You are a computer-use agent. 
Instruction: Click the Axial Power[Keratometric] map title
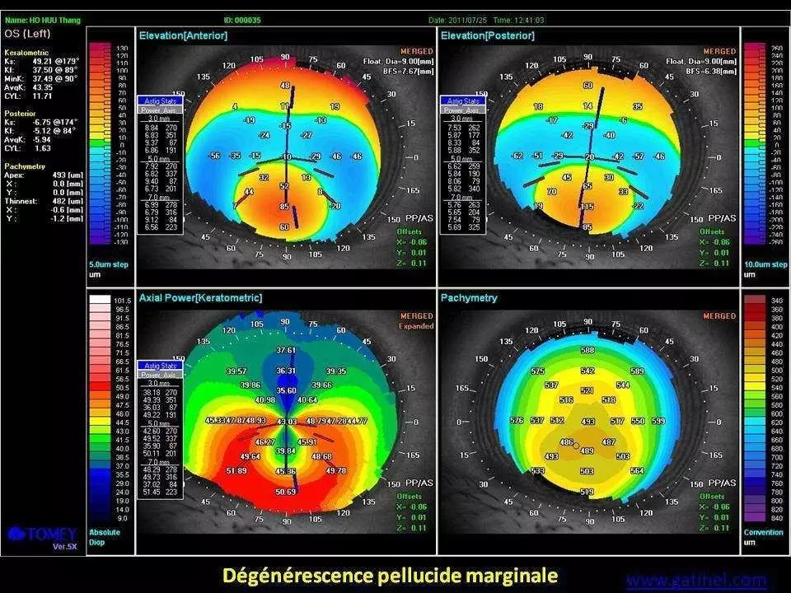click(201, 297)
